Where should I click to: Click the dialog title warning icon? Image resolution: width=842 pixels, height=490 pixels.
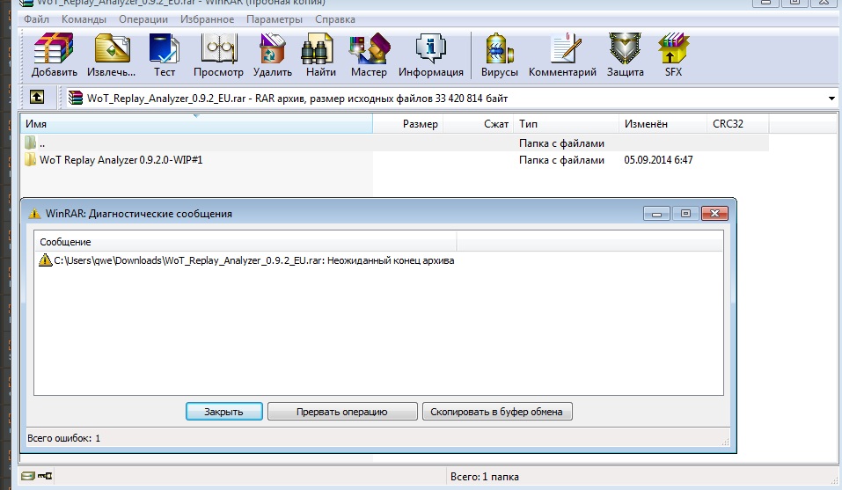(x=34, y=214)
